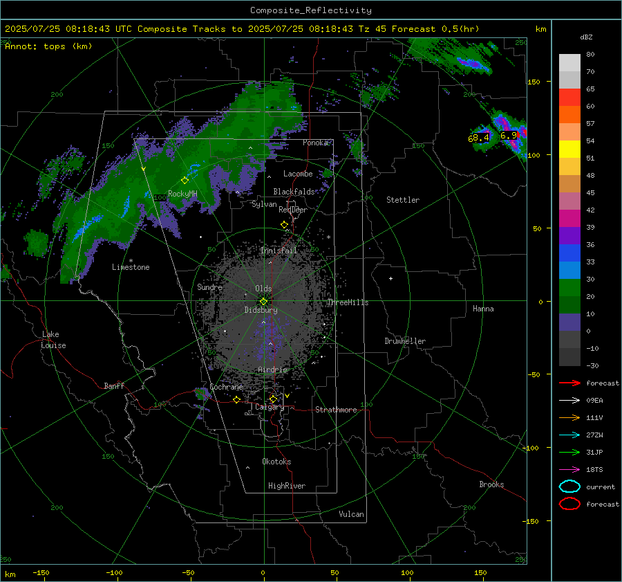Select the red 65 dBZ legend swatch

569,98
